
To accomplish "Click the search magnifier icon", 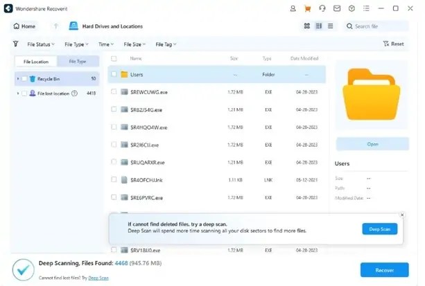I will click(x=349, y=26).
